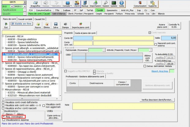Open Clienti / Fornitori / Percipienti tab
190x127 pixels.
[81, 14]
